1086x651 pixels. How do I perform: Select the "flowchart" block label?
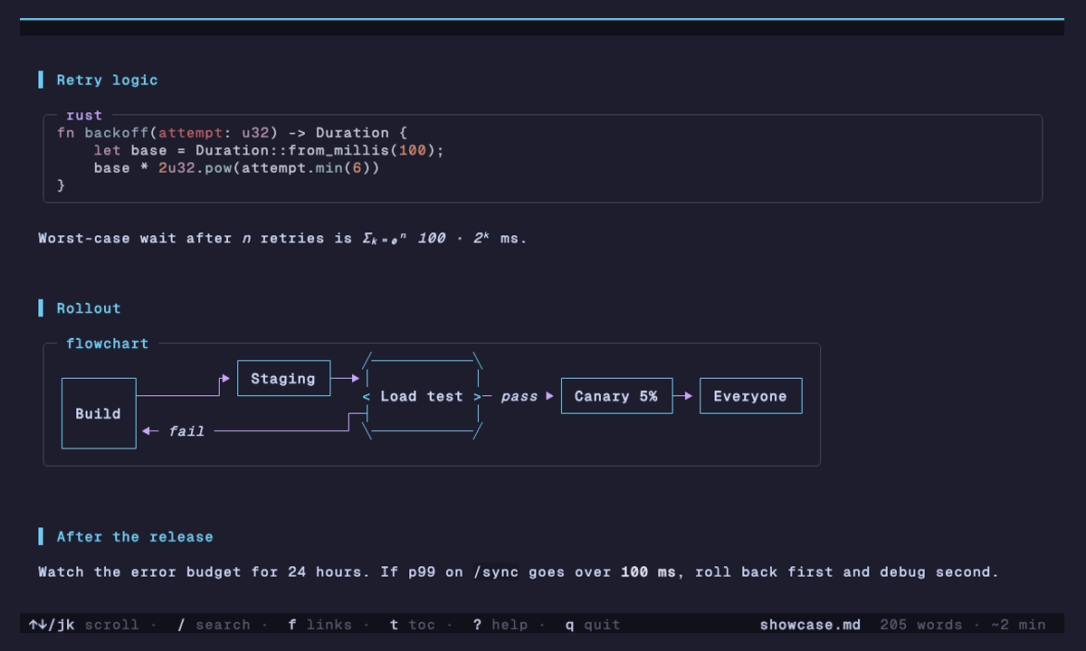107,344
